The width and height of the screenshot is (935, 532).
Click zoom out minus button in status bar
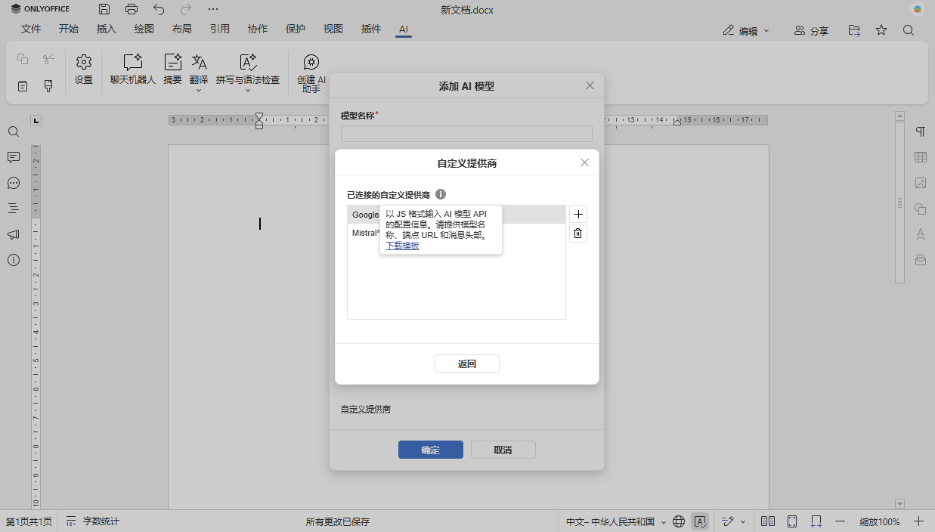pos(841,521)
